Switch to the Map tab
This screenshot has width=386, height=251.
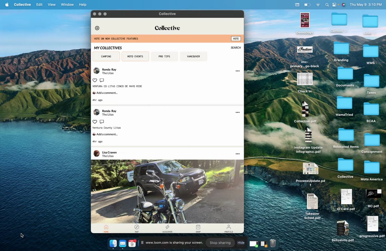(x=137, y=228)
